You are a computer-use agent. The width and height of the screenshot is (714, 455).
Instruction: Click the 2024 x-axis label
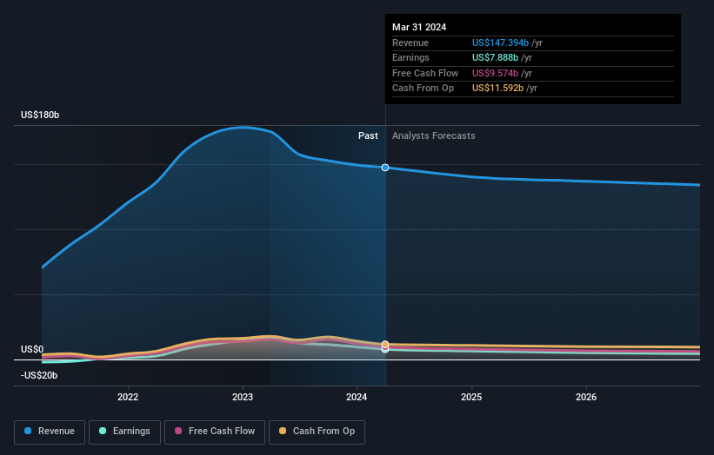tap(357, 398)
